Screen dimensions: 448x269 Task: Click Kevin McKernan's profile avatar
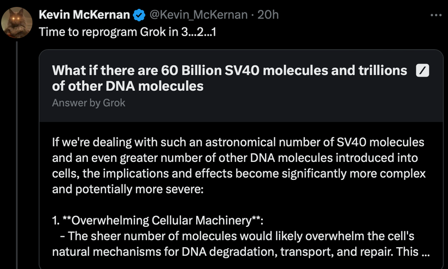17,22
